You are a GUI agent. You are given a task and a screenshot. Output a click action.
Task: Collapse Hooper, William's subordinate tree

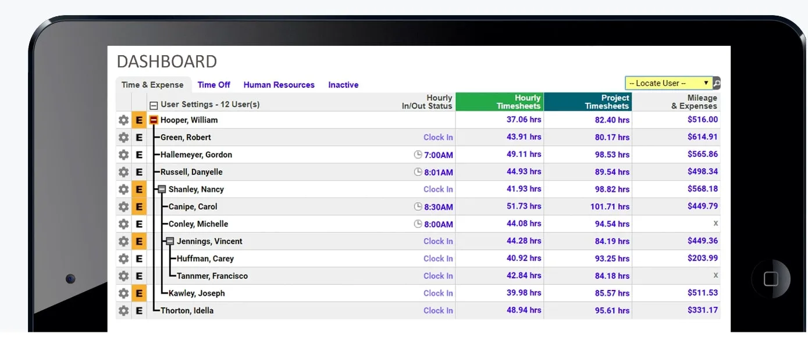click(154, 120)
